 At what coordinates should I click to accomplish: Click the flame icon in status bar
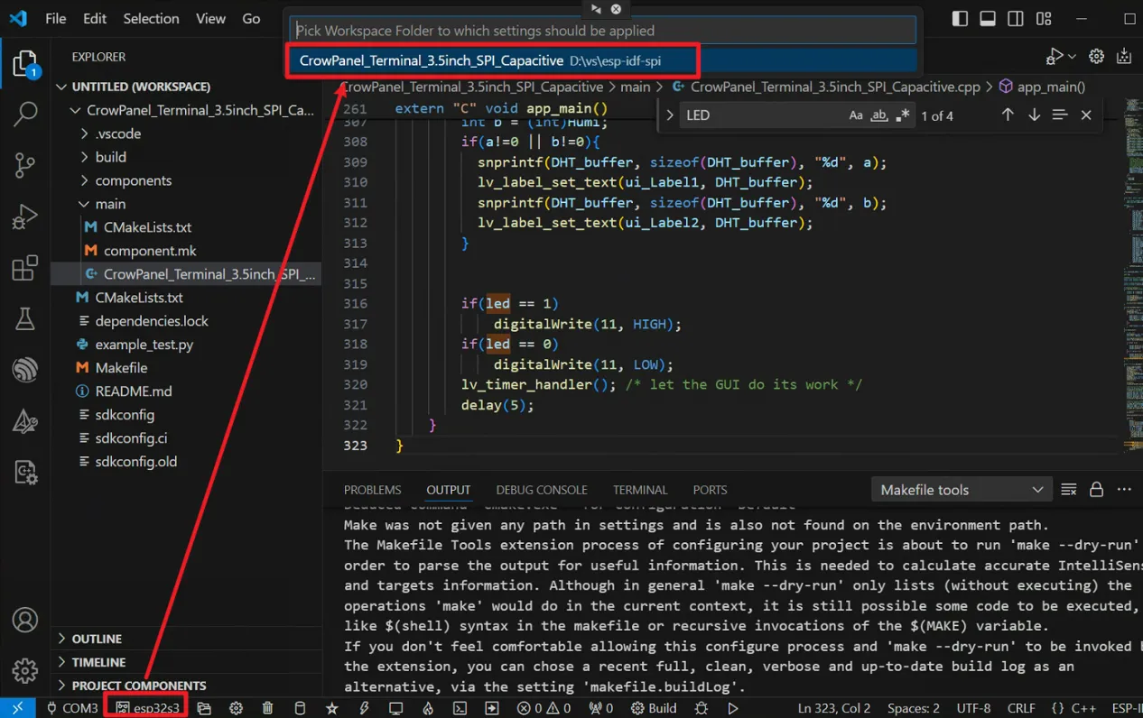[428, 708]
